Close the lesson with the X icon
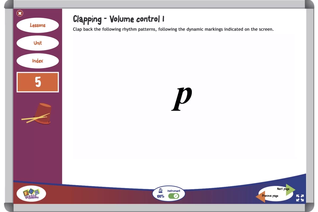Screen dimensions: 318x212 click(20, 13)
